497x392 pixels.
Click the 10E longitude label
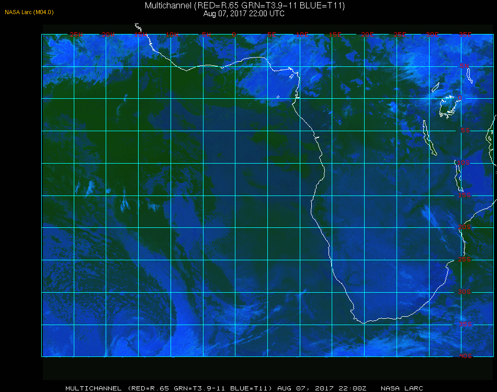[x=302, y=34]
